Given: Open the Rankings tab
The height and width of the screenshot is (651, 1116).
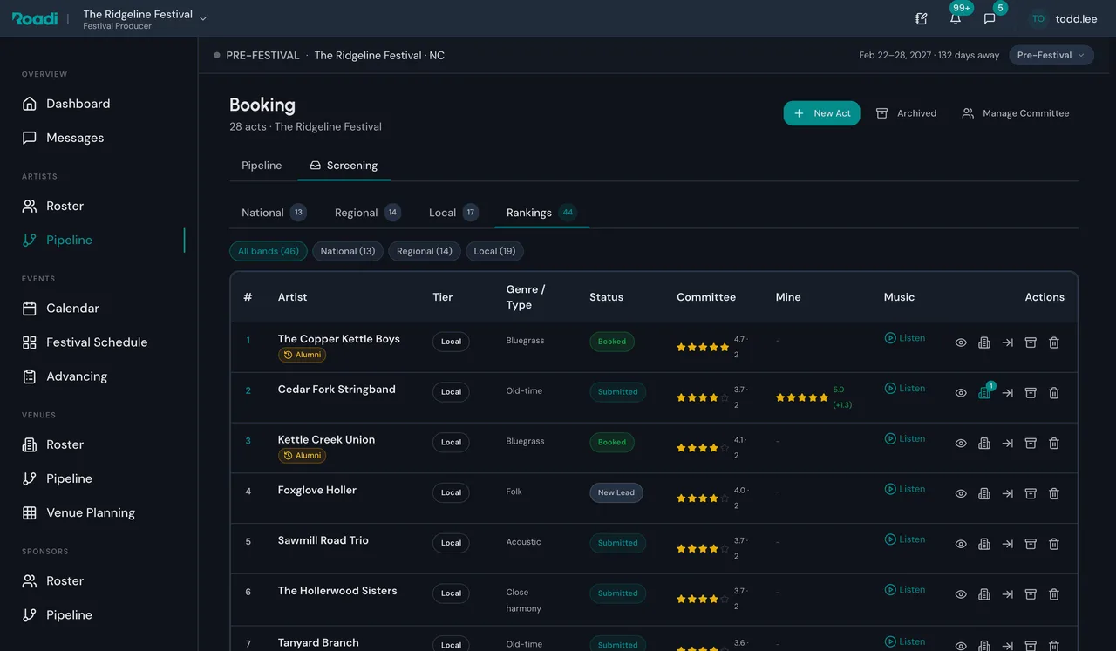Looking at the screenshot, I should (x=541, y=213).
